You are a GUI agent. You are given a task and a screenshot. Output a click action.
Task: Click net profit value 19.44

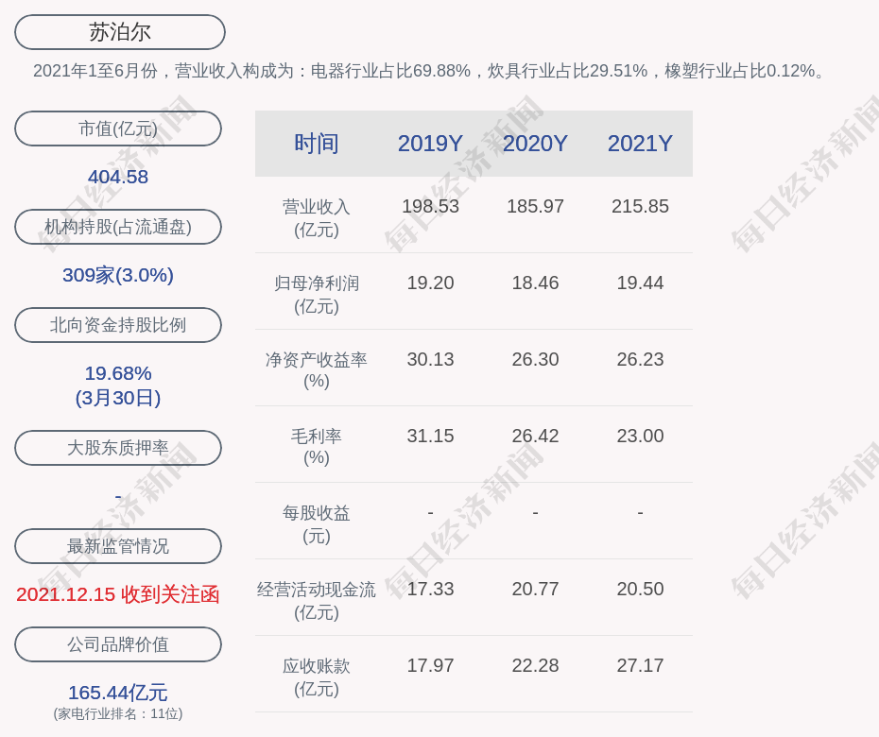640,283
